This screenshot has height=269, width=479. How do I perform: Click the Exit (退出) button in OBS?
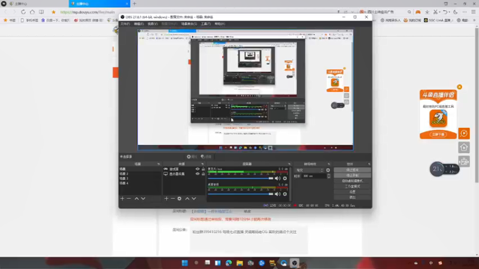352,197
